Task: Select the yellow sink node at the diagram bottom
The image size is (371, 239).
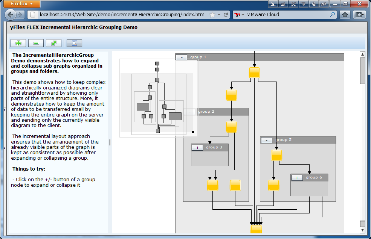Action: (x=256, y=229)
